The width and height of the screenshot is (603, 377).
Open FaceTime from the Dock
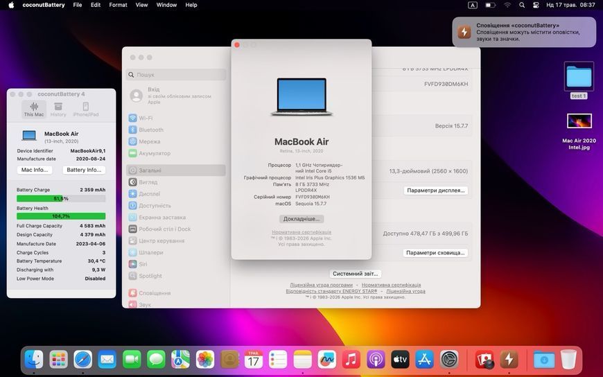[132, 360]
